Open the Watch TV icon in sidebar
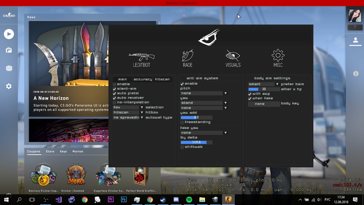364x205 pixels. pos(9,68)
